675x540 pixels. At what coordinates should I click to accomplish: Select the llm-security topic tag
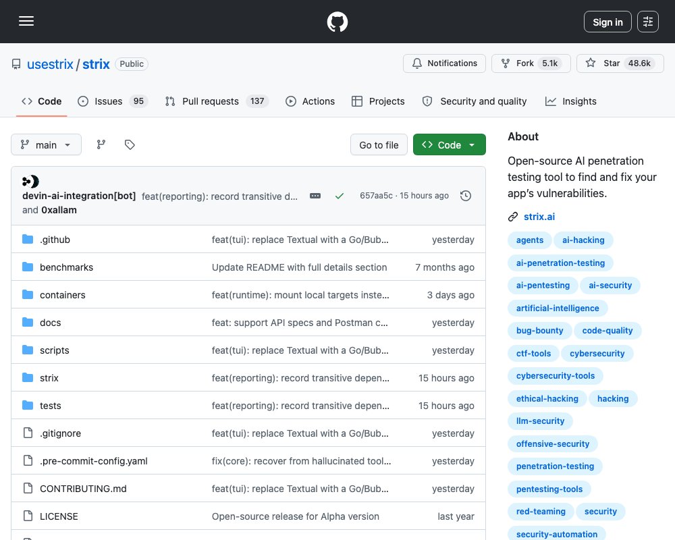(540, 421)
